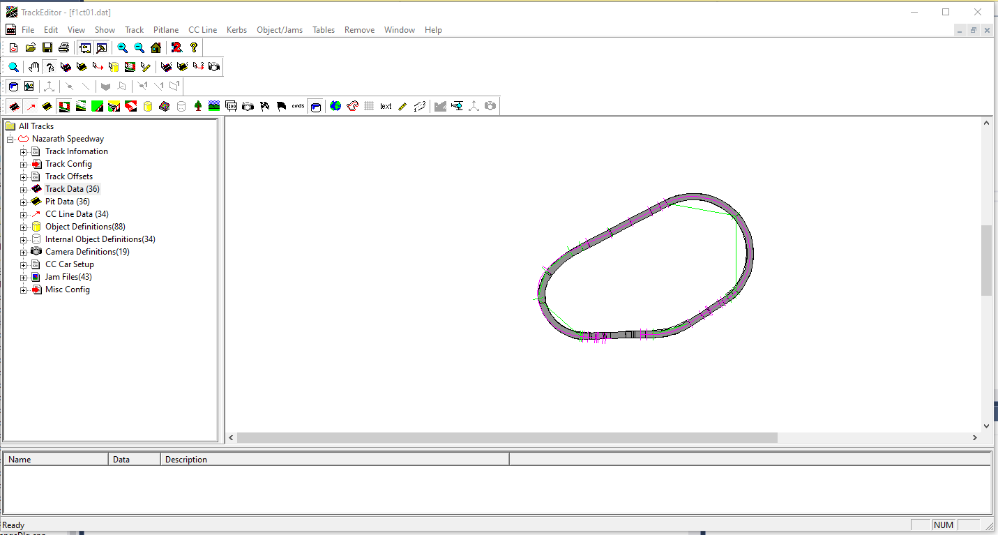Click the scroll-down arrow of track view
The width and height of the screenshot is (998, 535).
pyautogui.click(x=986, y=425)
